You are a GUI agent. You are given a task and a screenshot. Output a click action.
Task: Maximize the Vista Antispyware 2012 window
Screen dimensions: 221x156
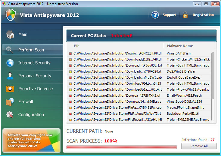pos(206,4)
